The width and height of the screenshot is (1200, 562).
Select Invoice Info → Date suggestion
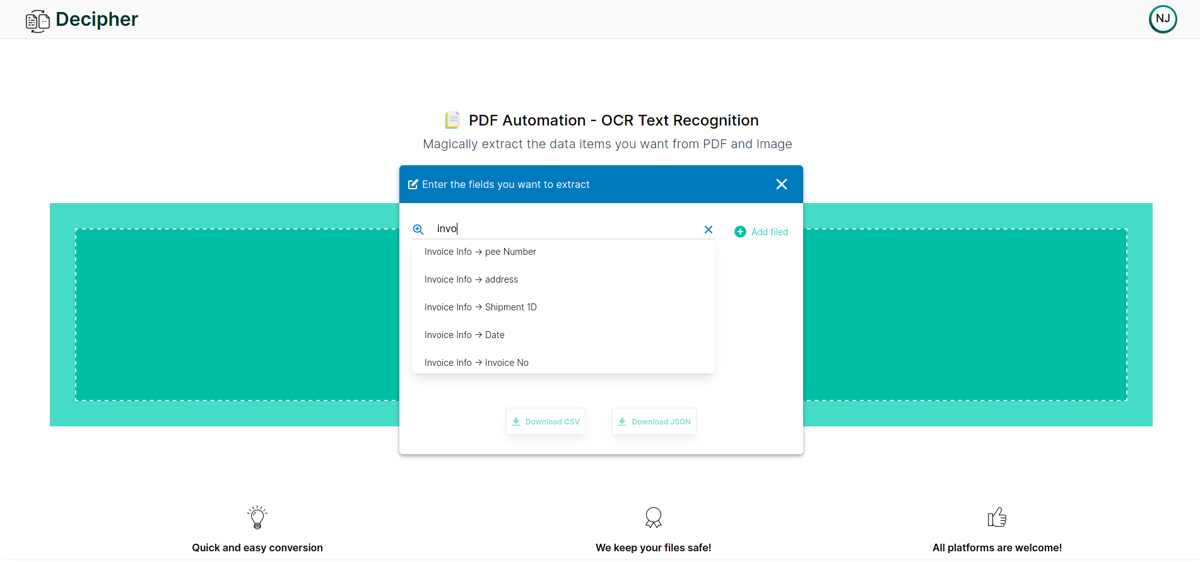563,335
